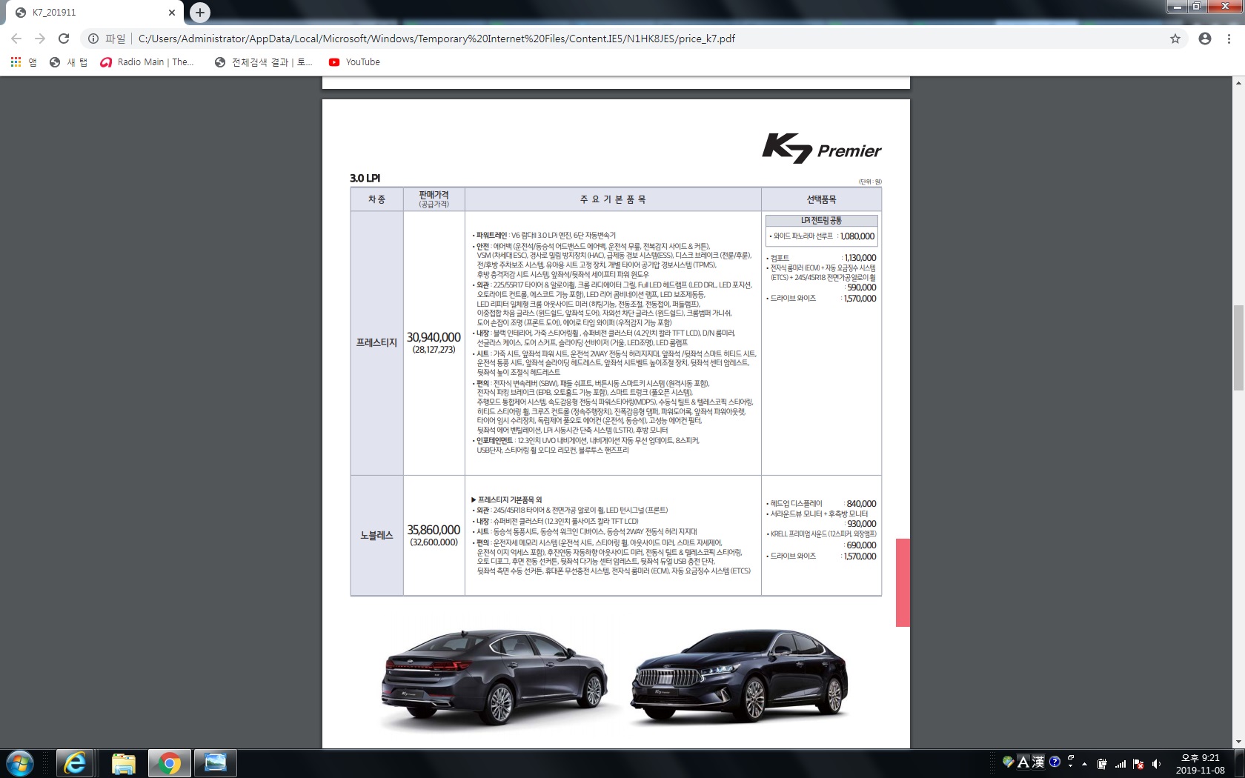1245x778 pixels.
Task: Reload the PDF page
Action: [64, 39]
